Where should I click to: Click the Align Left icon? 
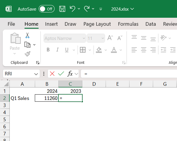pos(134,50)
